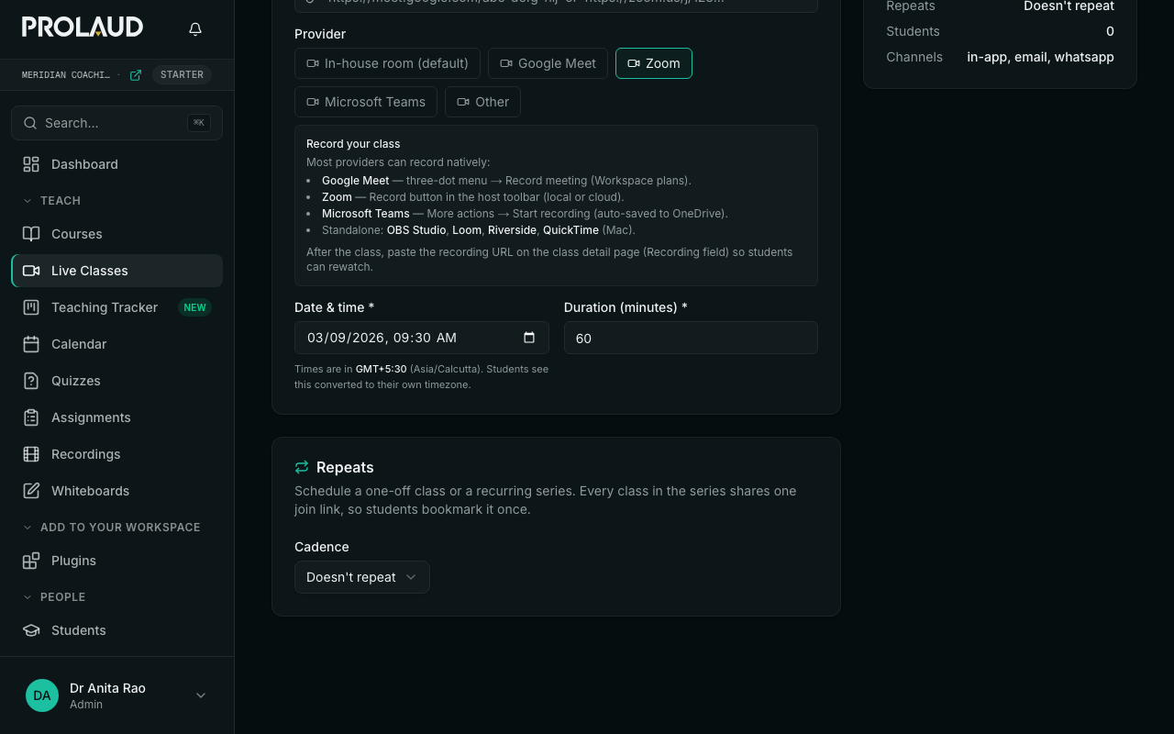The width and height of the screenshot is (1174, 734).
Task: Select Microsoft Teams provider
Action: click(x=366, y=102)
